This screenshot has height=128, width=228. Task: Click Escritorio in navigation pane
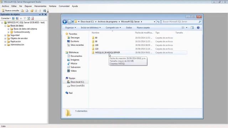75,41
